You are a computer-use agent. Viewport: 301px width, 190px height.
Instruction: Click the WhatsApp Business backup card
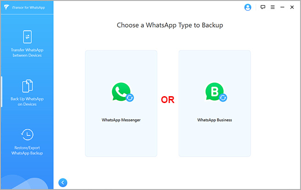[x=215, y=104]
